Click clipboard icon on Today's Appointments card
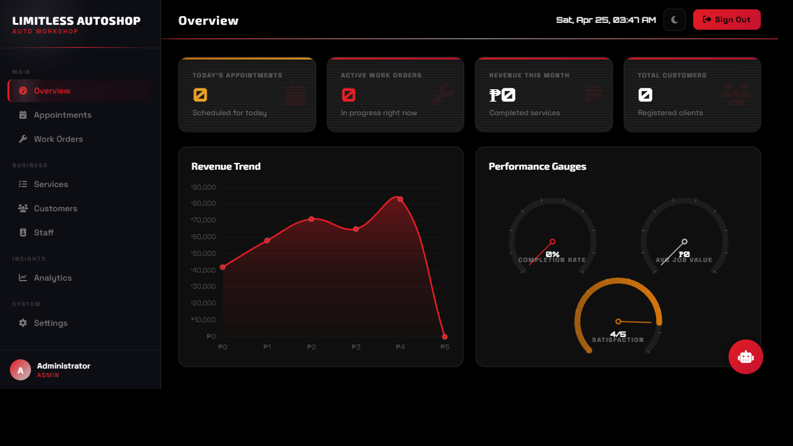This screenshot has height=446, width=793. tap(296, 95)
